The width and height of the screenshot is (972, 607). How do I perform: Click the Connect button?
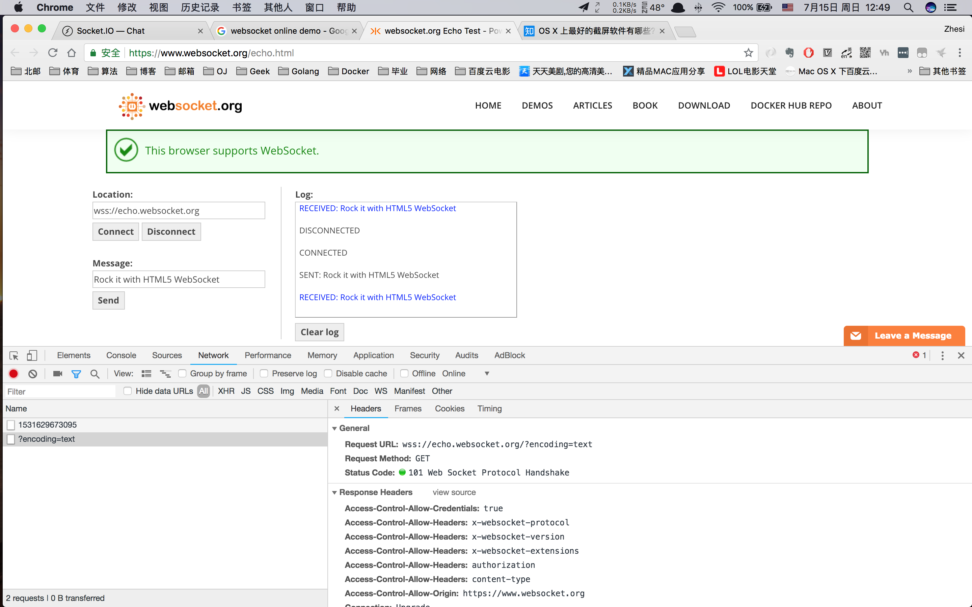pyautogui.click(x=116, y=232)
